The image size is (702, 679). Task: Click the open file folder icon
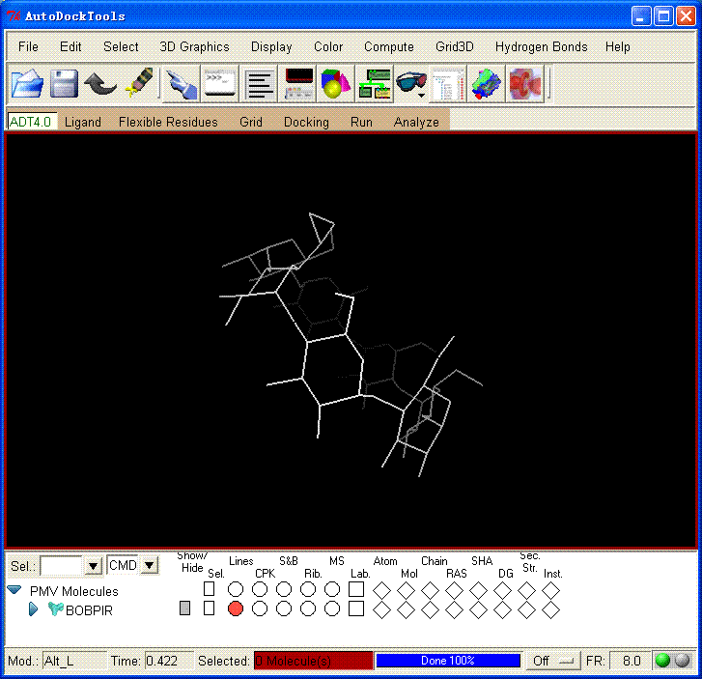pos(27,84)
